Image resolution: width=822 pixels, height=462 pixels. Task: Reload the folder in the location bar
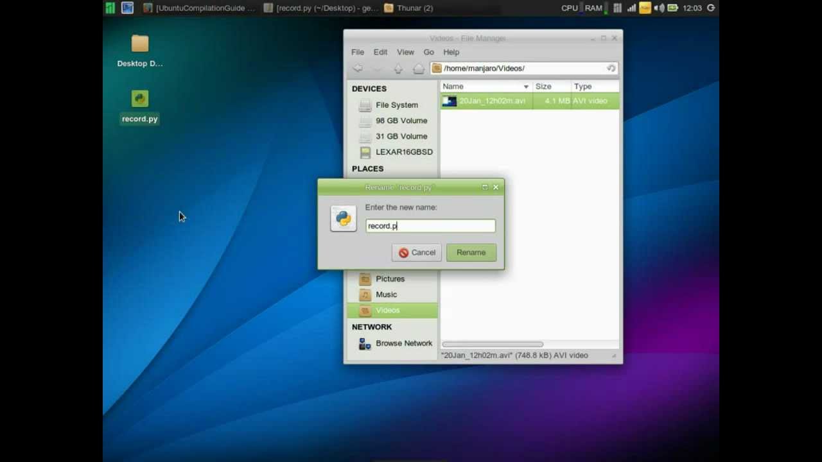coord(611,68)
